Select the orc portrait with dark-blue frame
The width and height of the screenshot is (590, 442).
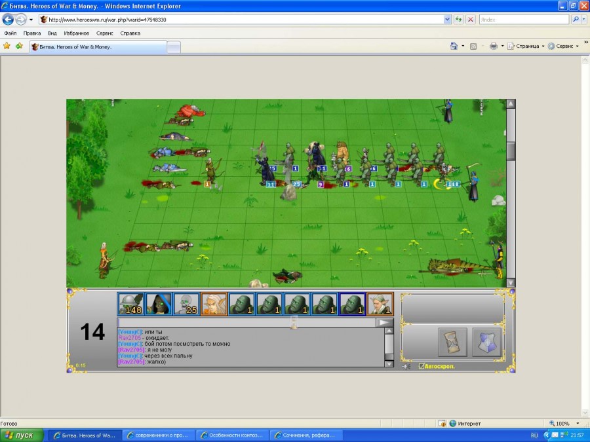tap(352, 304)
